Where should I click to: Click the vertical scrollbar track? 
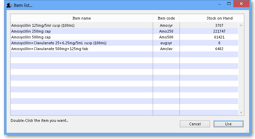tap(241, 69)
